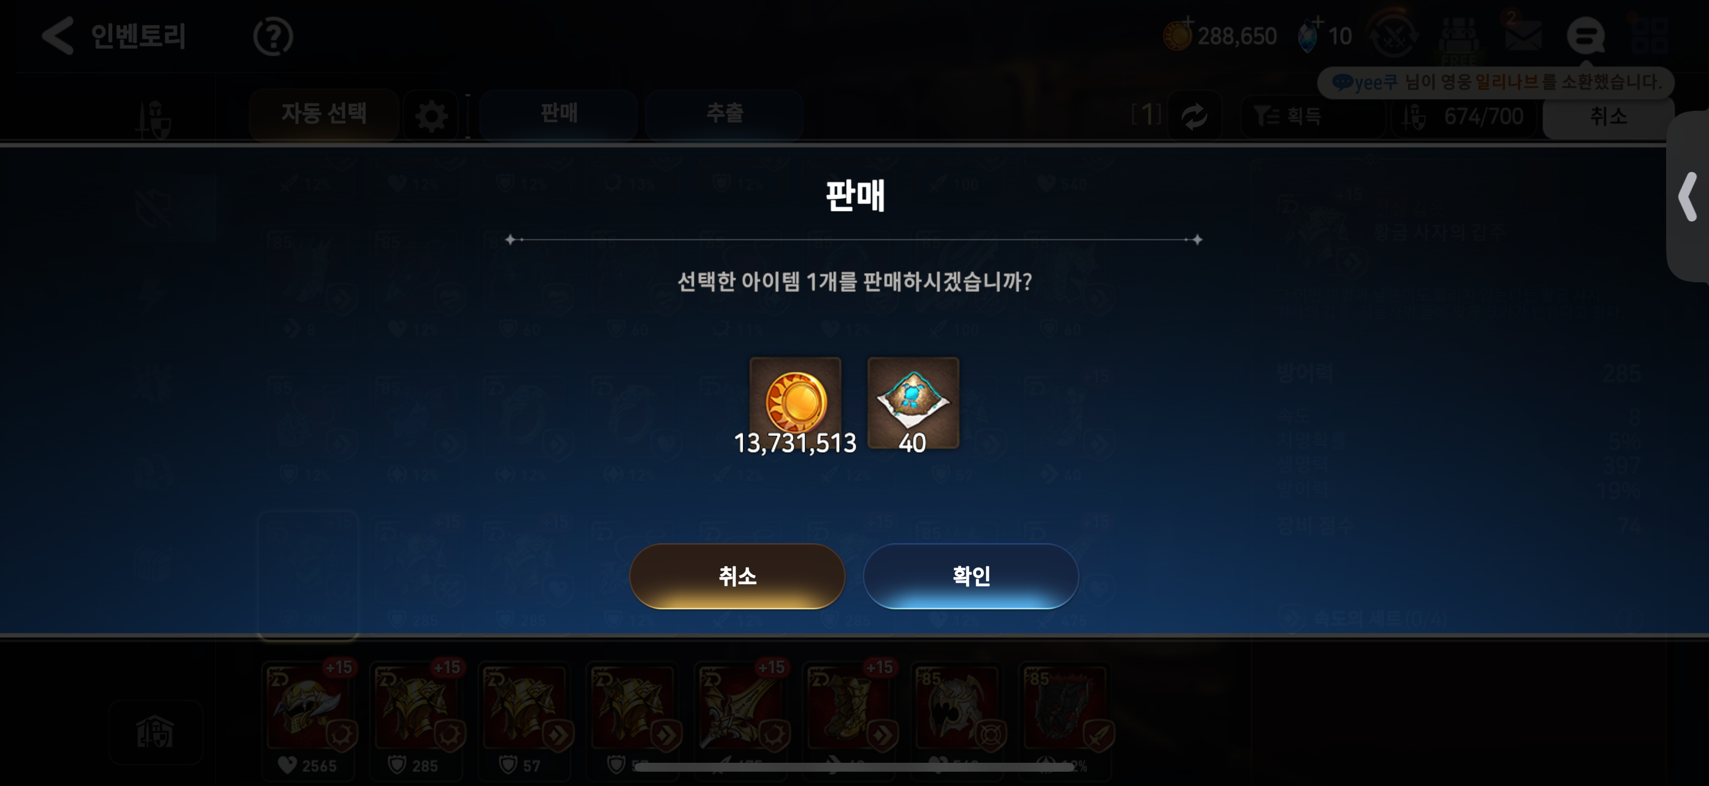The image size is (1709, 786).
Task: Click the 자동 선택 button
Action: 324,114
